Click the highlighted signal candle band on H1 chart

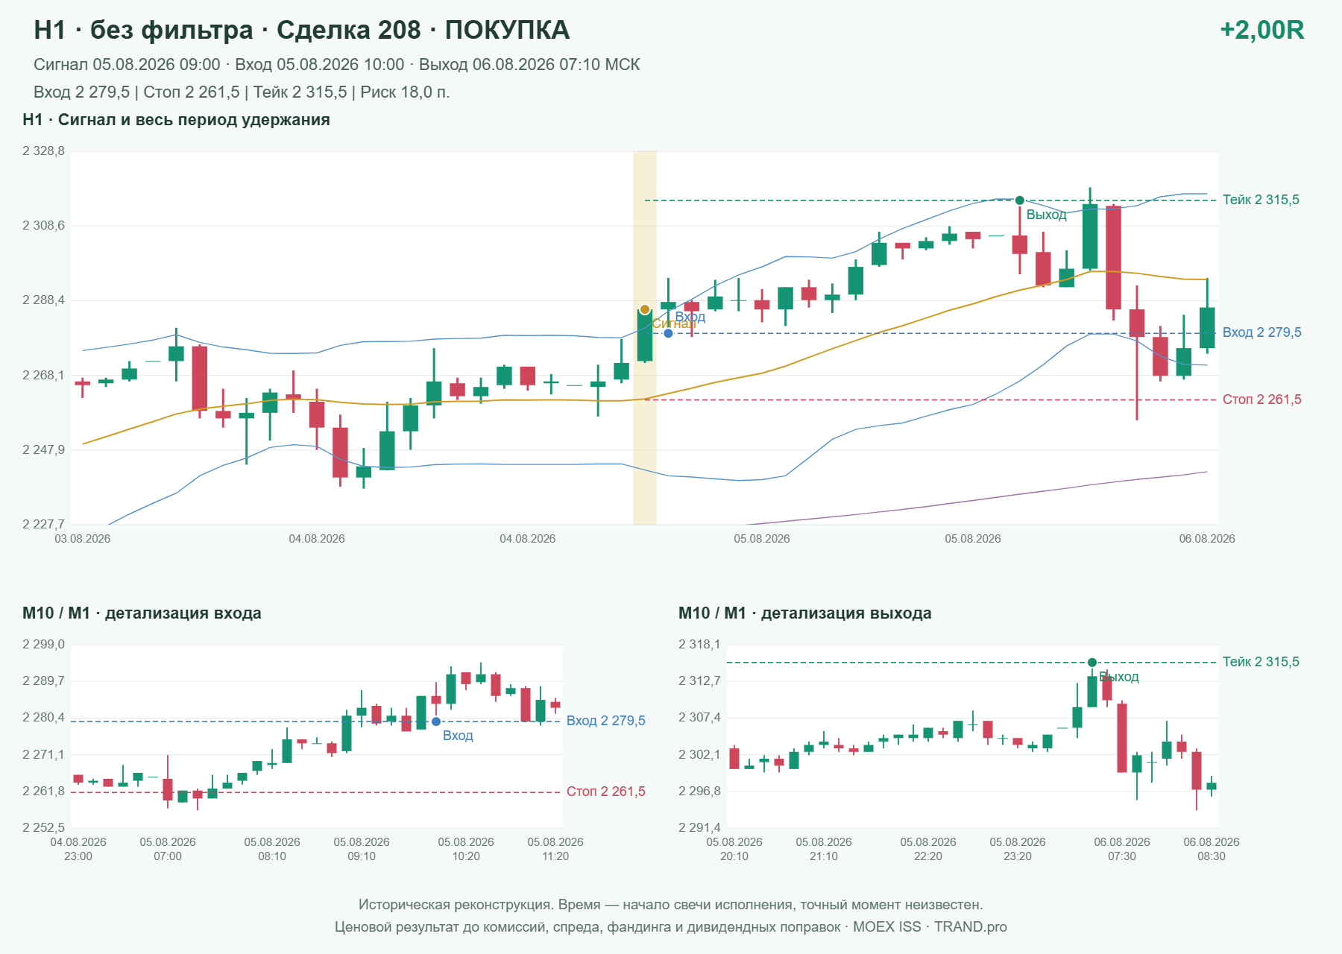(645, 338)
